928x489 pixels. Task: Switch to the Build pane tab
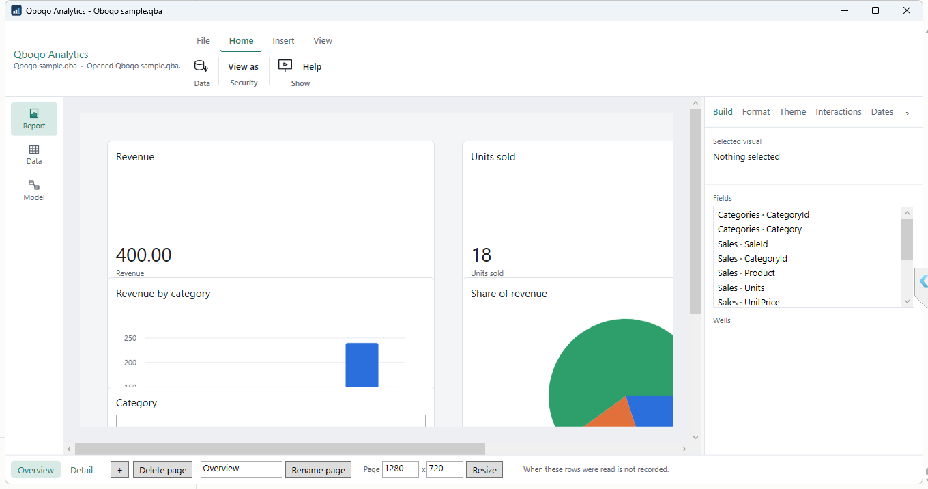(723, 112)
